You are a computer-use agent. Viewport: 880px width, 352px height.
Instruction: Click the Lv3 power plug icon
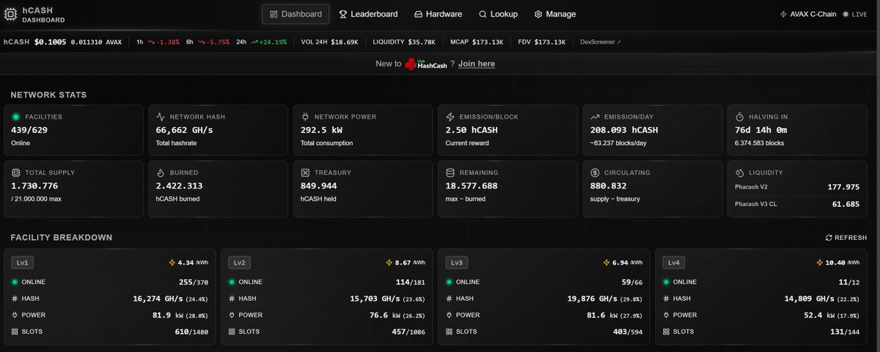(450, 315)
